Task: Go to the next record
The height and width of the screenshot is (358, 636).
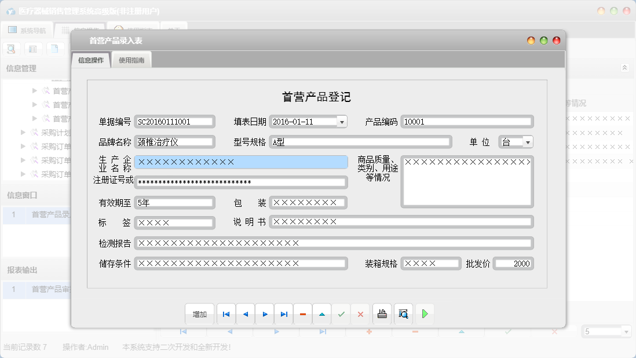Action: [x=265, y=314]
